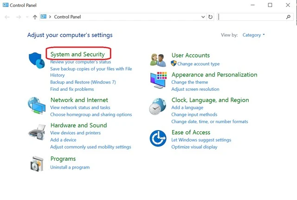Screen dimensions: 297x200
Task: Open the System and Security shield icon
Action: (37, 60)
